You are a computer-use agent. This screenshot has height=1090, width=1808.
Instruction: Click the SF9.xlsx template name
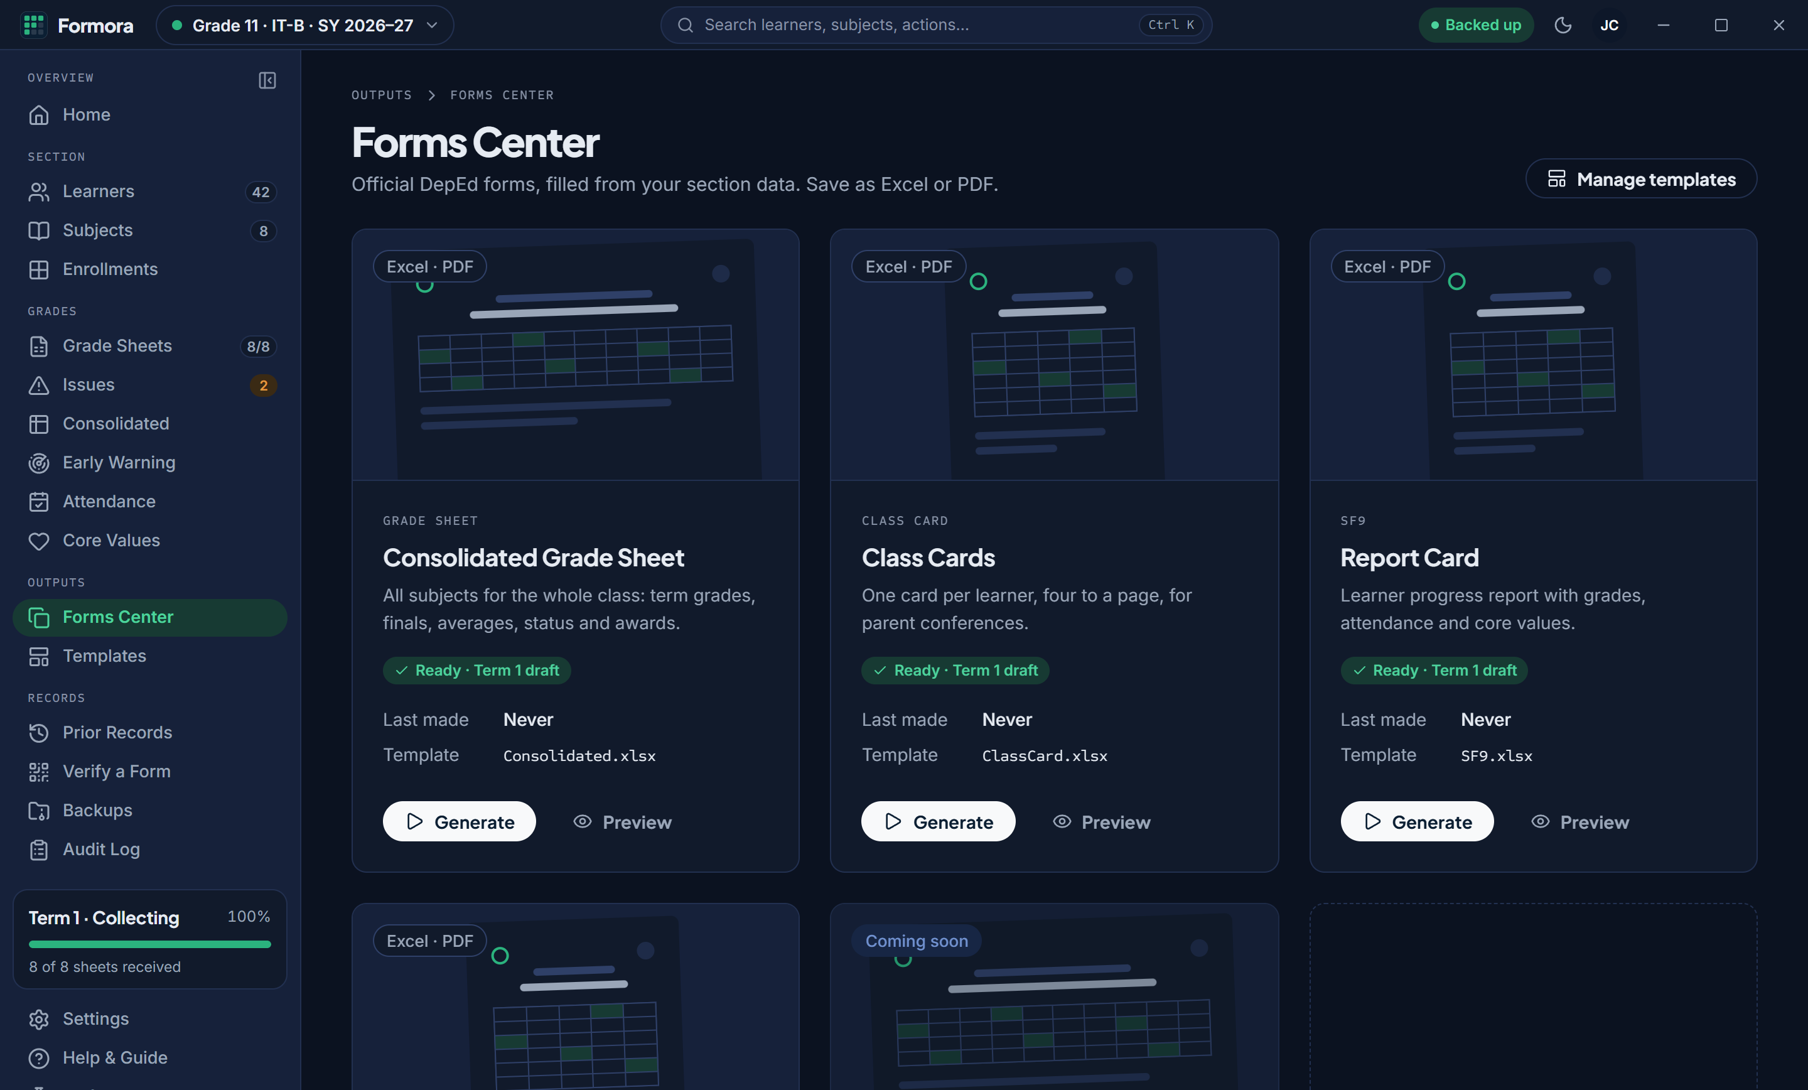tap(1496, 755)
